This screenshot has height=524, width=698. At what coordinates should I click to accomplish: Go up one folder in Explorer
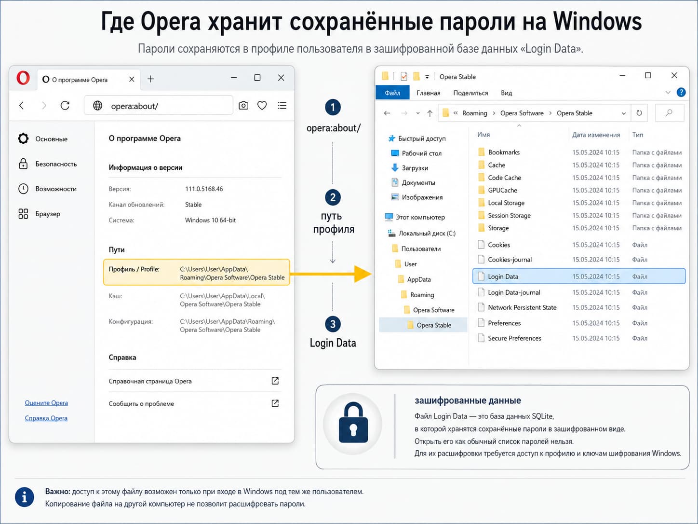pos(430,113)
